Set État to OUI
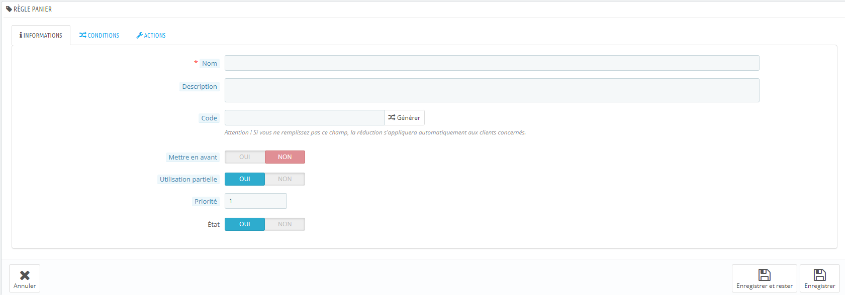Image resolution: width=851 pixels, height=299 pixels. click(x=245, y=224)
